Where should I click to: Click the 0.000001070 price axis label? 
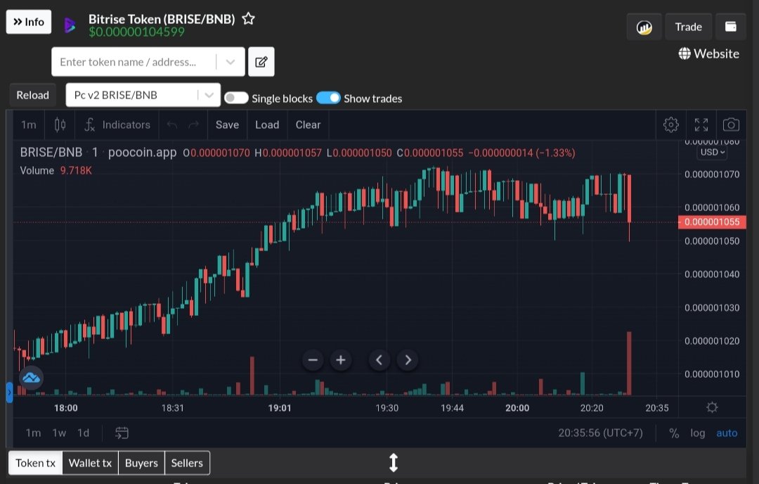(x=711, y=174)
